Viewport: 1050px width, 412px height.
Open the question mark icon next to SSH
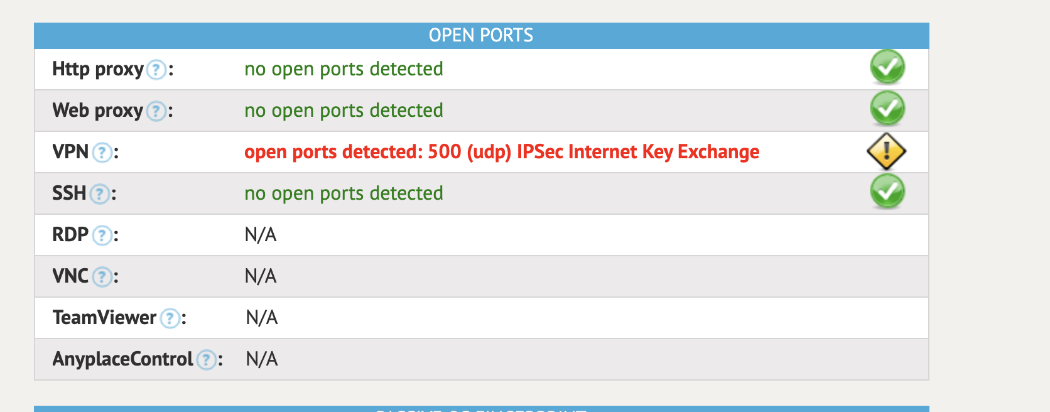(100, 194)
